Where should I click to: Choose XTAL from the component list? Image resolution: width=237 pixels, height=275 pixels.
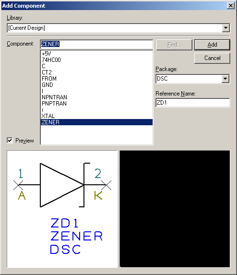click(x=96, y=116)
